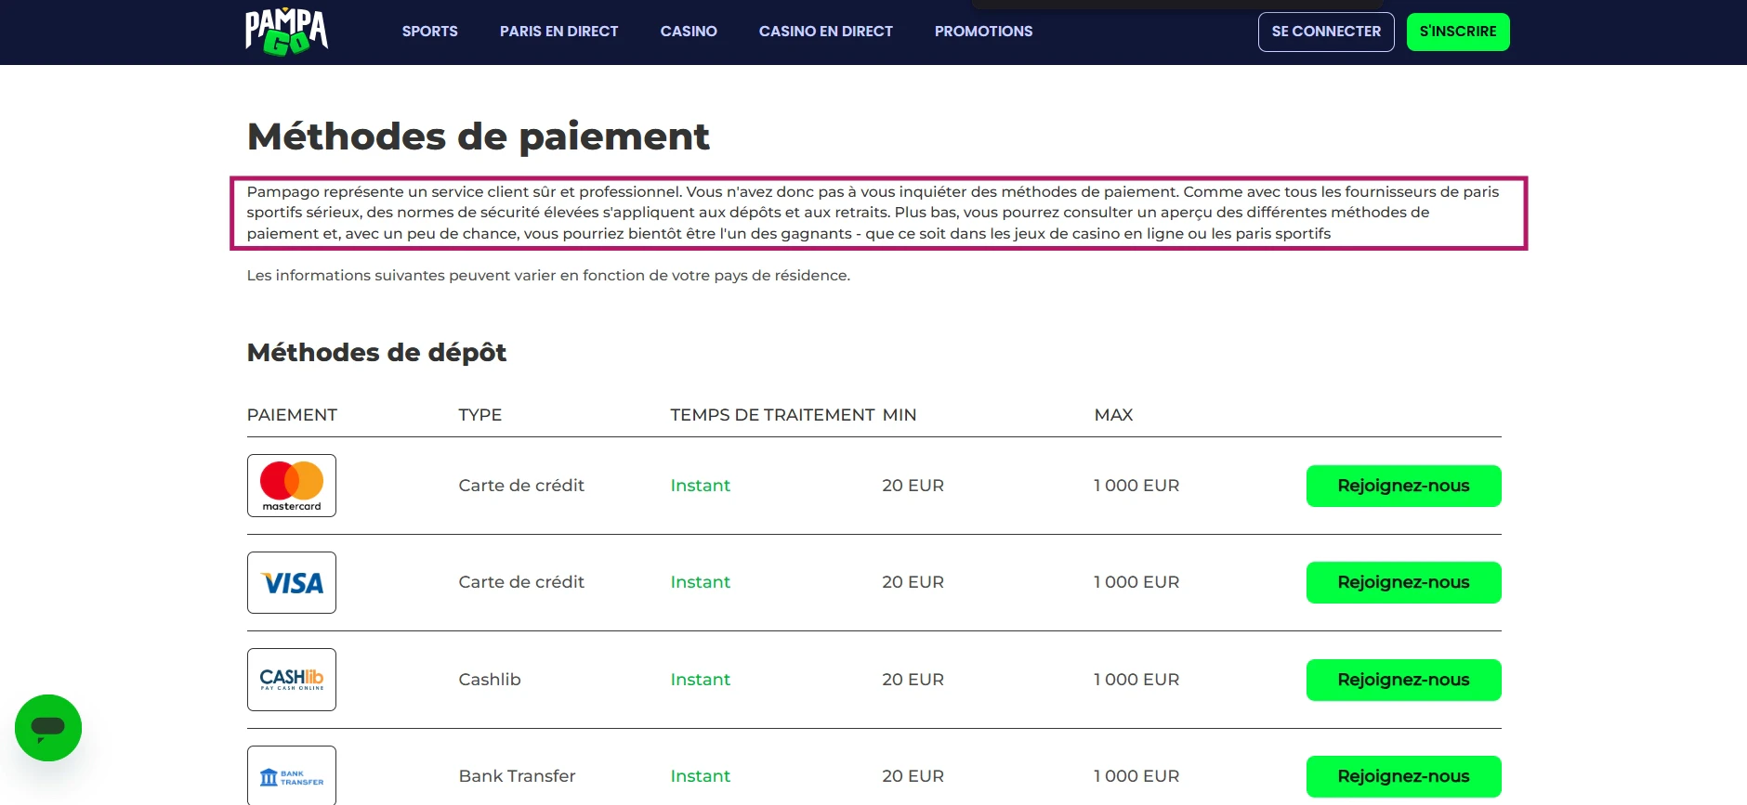Click the PAIEMENT column header
The height and width of the screenshot is (805, 1747).
pyautogui.click(x=292, y=415)
